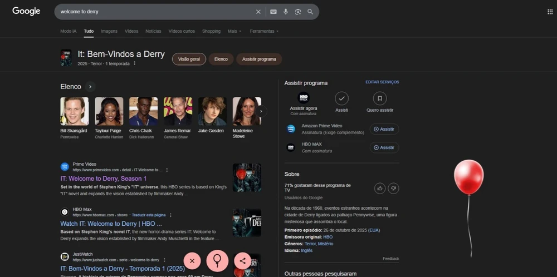
Task: Clear the search box text
Action: coord(258,12)
